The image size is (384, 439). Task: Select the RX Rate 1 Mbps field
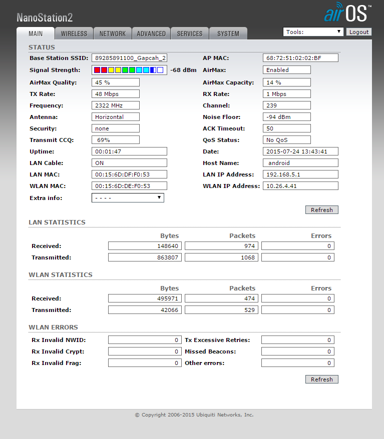coord(287,94)
